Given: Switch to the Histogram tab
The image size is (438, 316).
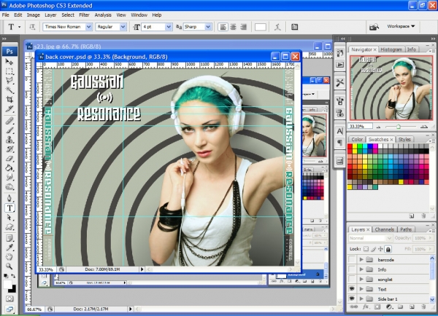Looking at the screenshot, I should tap(391, 50).
